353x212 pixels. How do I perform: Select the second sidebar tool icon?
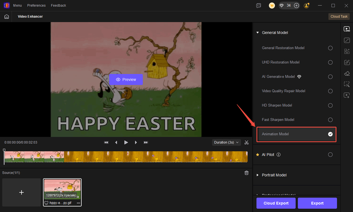click(347, 41)
